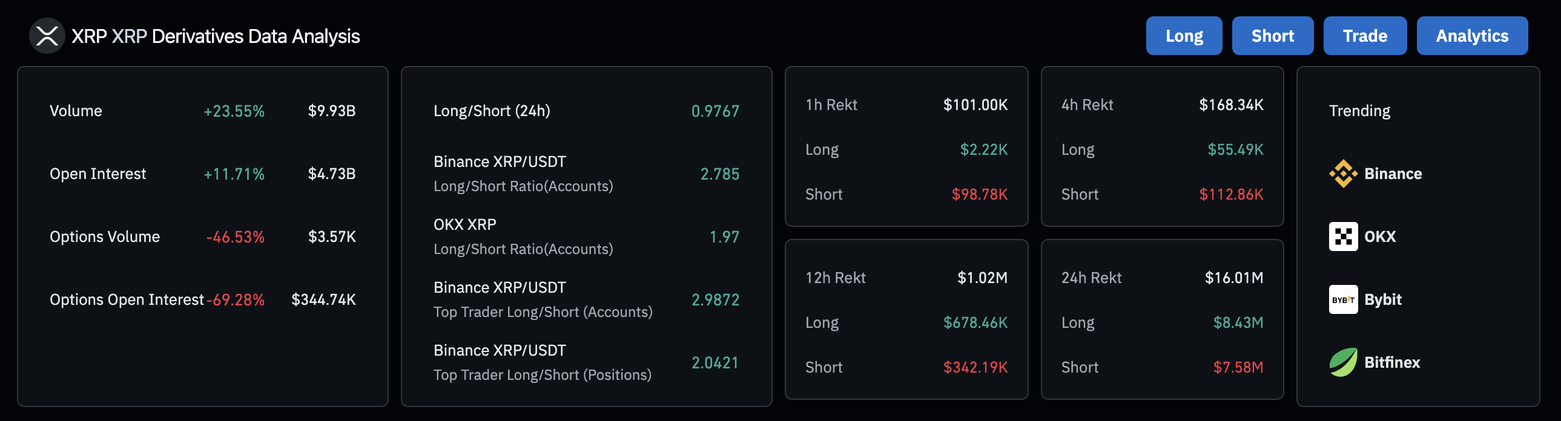
Task: Click Binance Top Trader Long/Short (Positions) row
Action: (x=586, y=363)
